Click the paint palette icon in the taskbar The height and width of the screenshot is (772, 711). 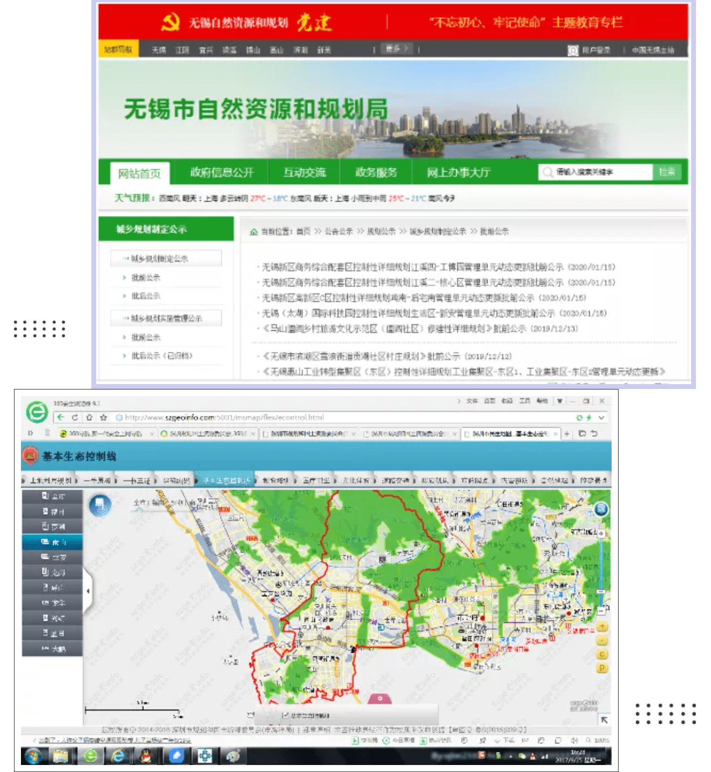[233, 756]
